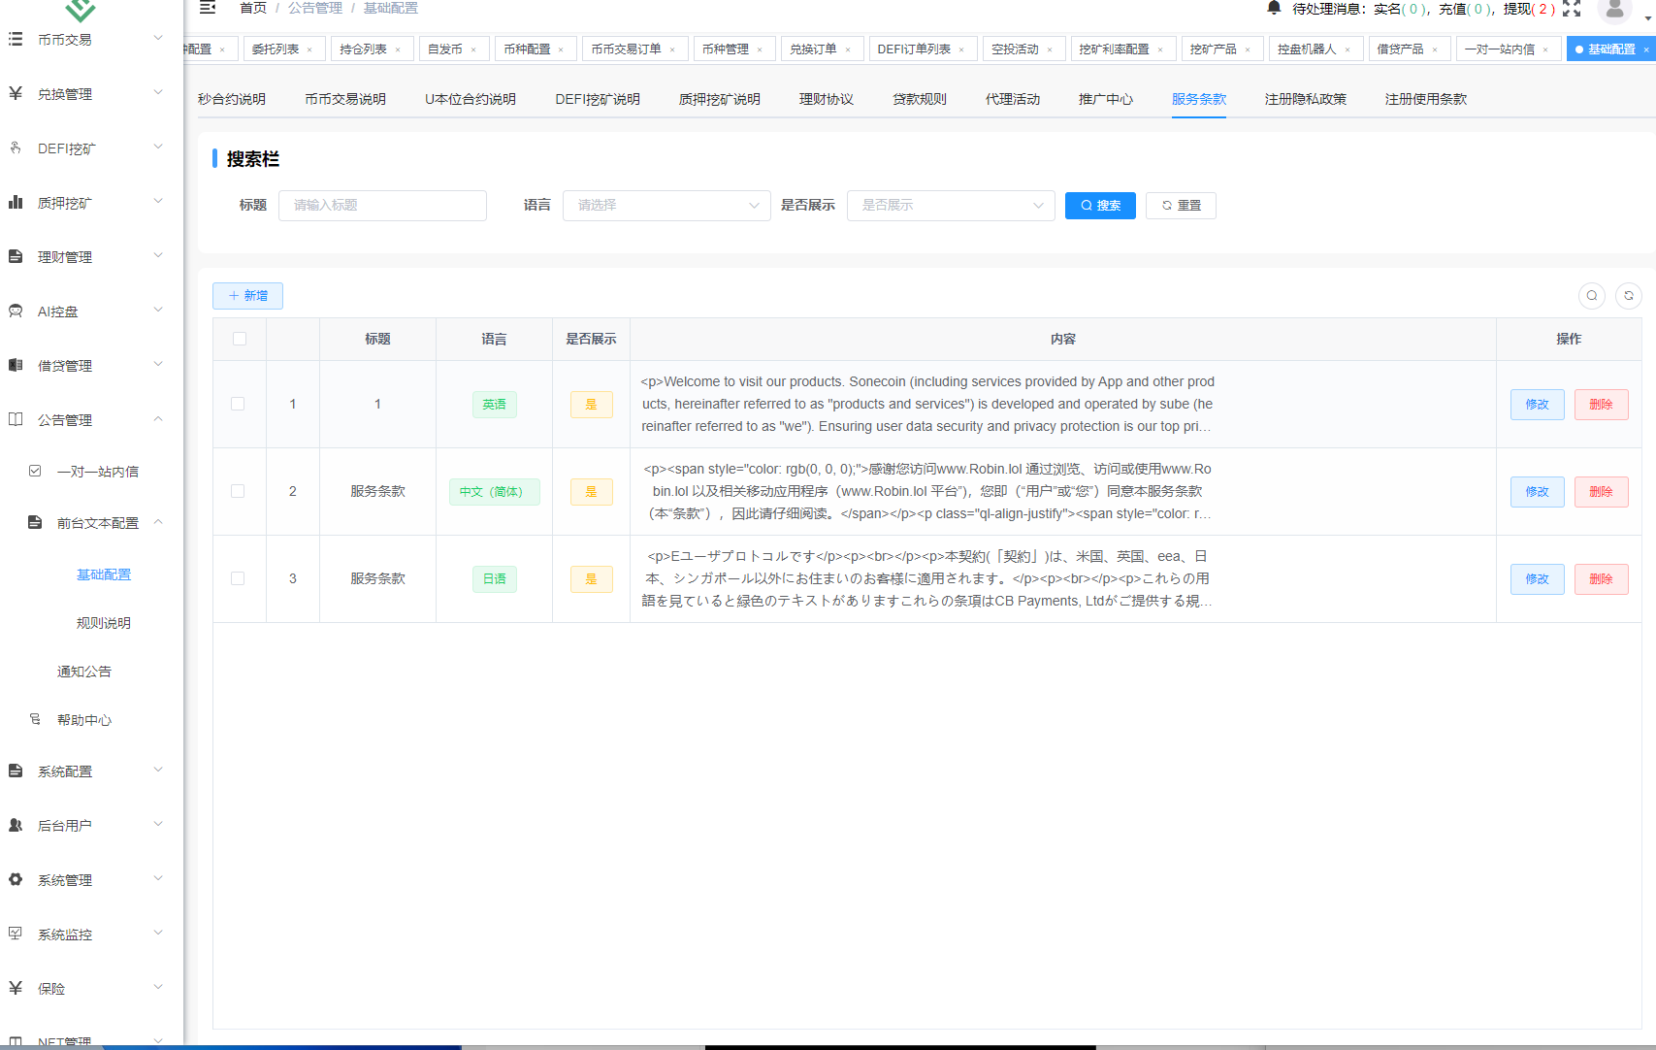
Task: Click the 保险 yen icon
Action: [16, 988]
